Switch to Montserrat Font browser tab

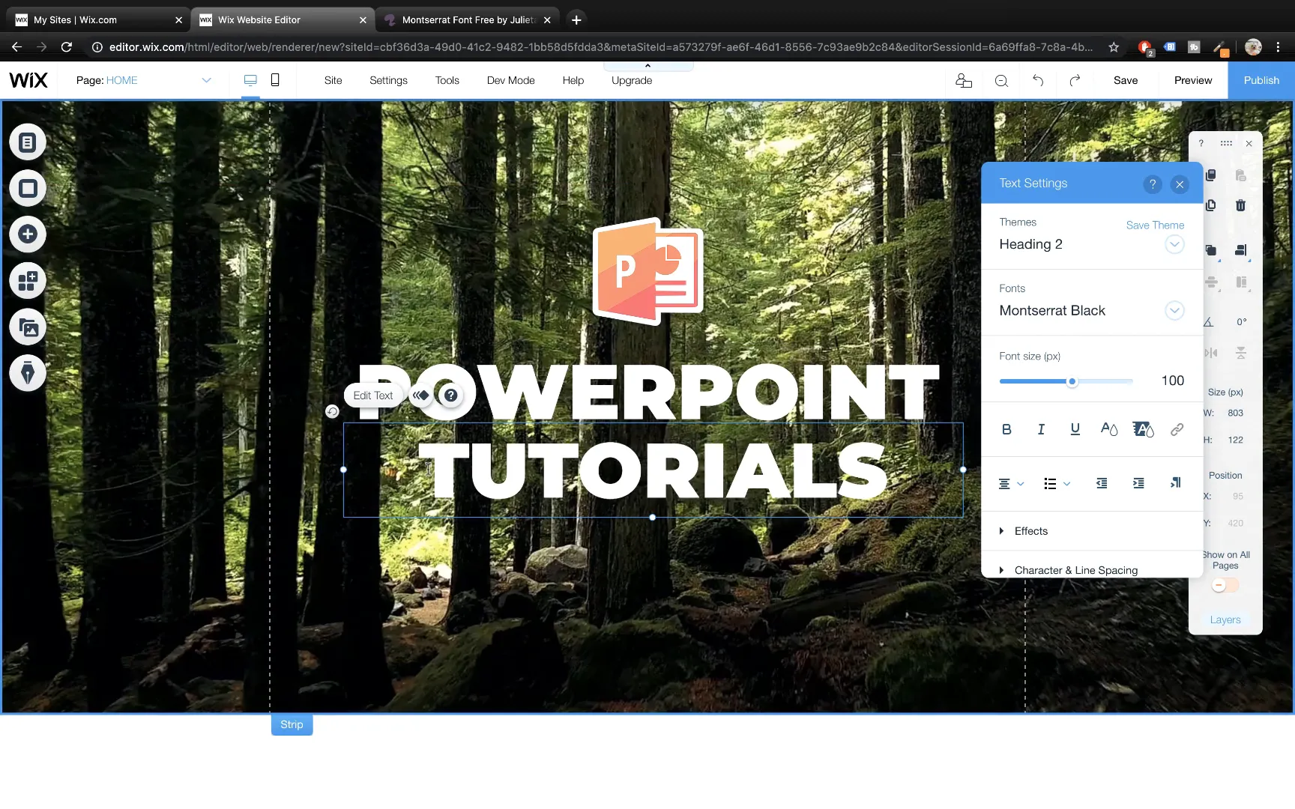tap(469, 20)
